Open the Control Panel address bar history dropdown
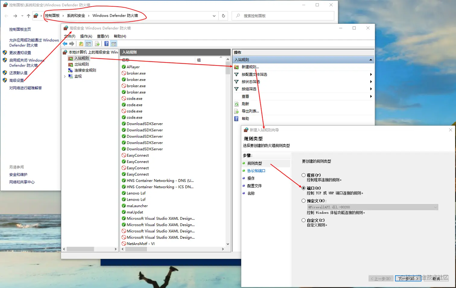Viewport: 456px width, 288px height. (214, 16)
